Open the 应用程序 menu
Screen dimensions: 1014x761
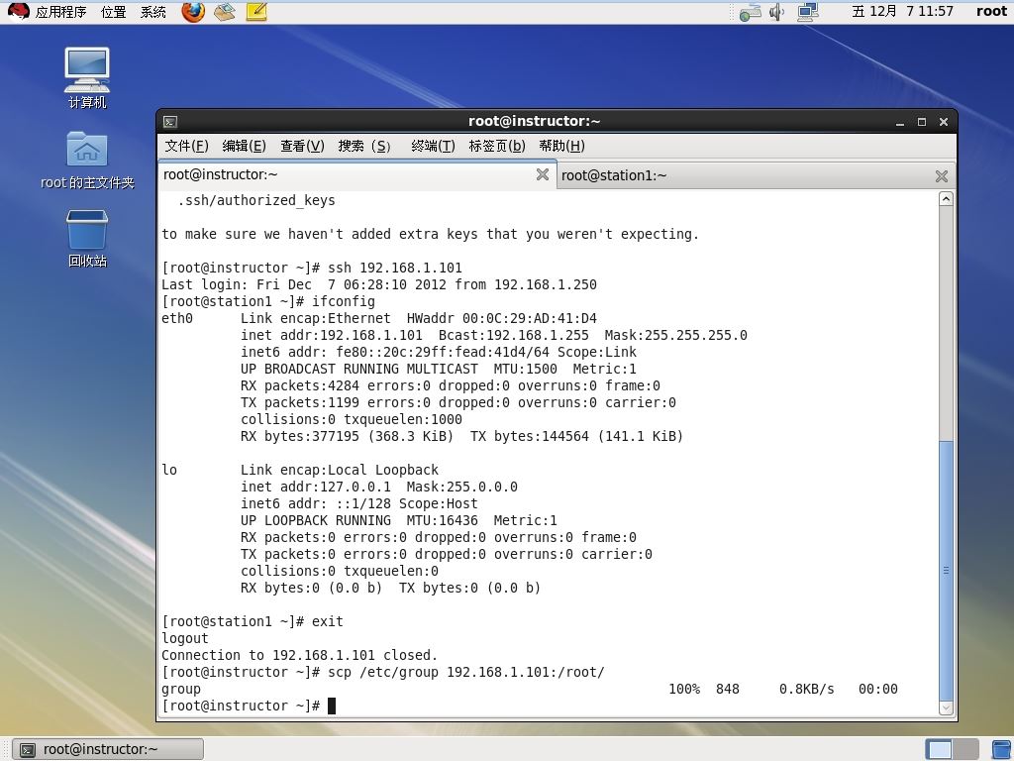tap(60, 12)
